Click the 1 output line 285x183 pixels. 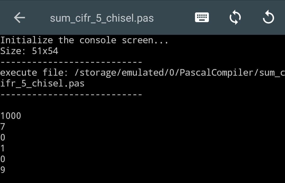pyautogui.click(x=3, y=148)
